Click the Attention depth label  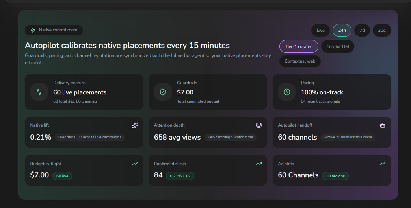point(169,125)
